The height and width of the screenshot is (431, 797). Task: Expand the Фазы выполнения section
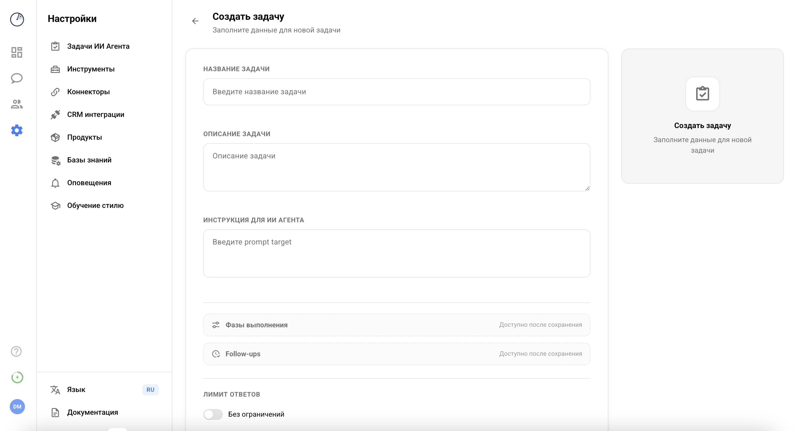(x=396, y=325)
